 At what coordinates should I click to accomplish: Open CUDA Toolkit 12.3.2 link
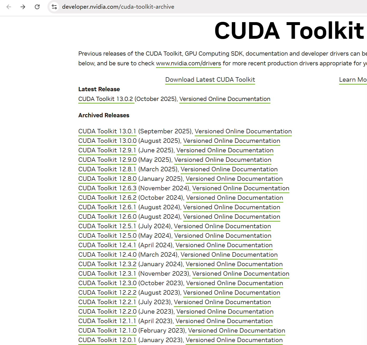[x=107, y=264]
